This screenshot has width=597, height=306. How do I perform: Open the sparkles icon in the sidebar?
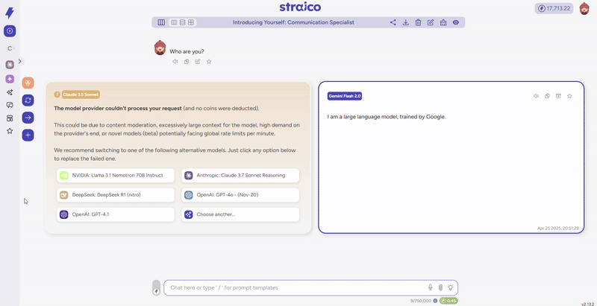click(x=10, y=92)
